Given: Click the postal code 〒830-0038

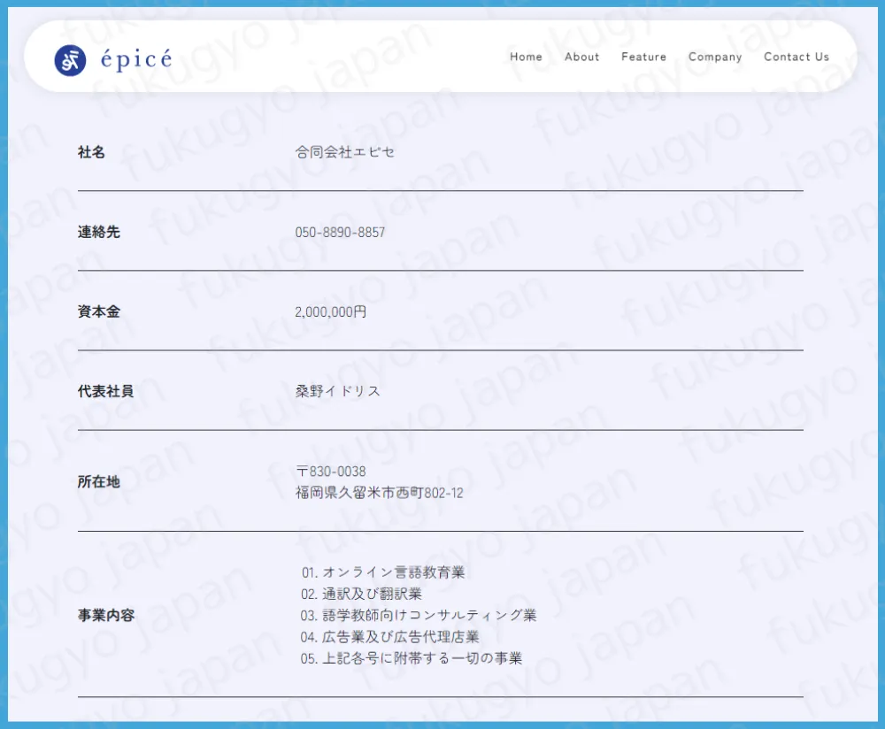Looking at the screenshot, I should pyautogui.click(x=331, y=472).
